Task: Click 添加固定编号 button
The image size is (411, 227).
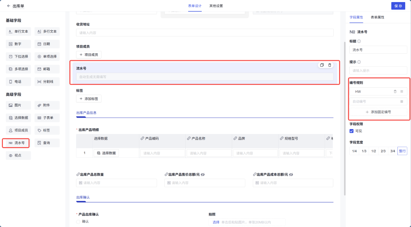Action: (378, 112)
